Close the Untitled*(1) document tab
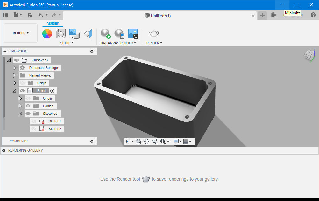 point(253,16)
